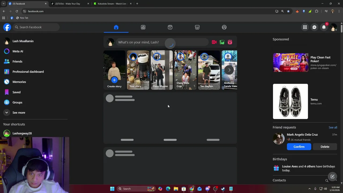343x193 pixels.
Task: View Owey Dela Cruz's story
Action: coord(185,70)
